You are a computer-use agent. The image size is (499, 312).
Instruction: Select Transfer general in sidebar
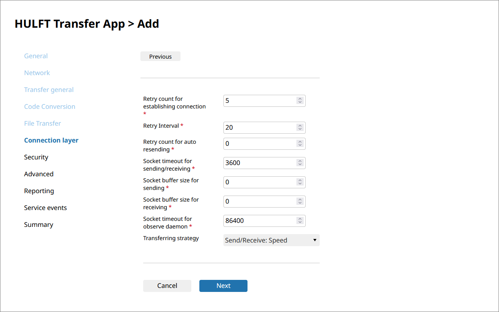coord(49,90)
